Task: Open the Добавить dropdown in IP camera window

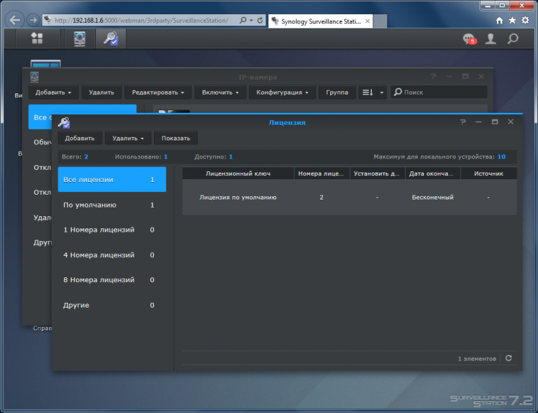Action: [53, 92]
